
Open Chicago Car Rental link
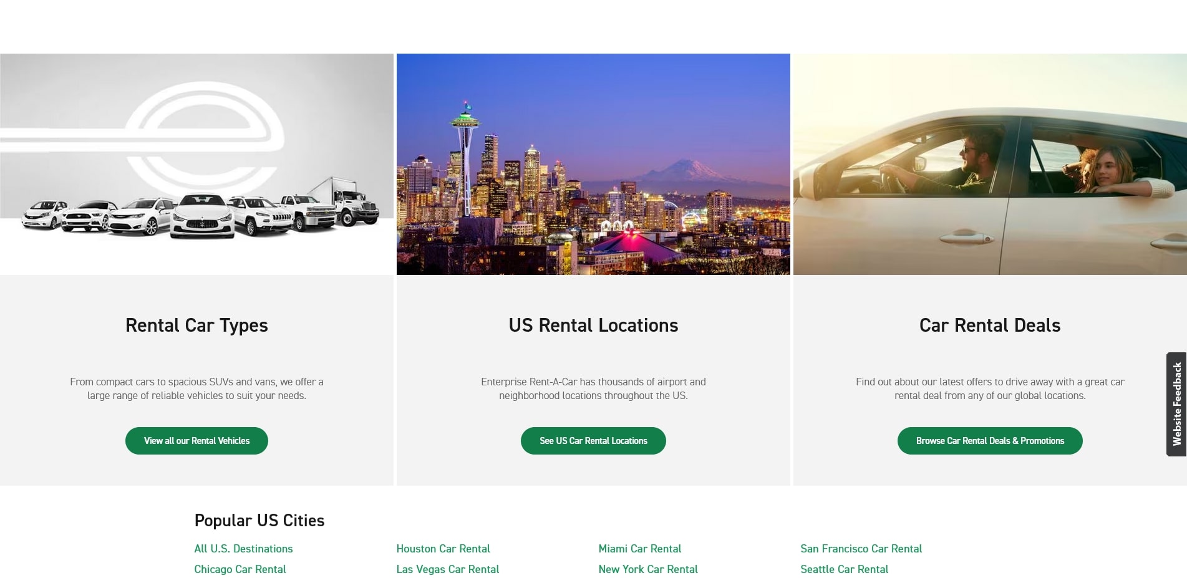pyautogui.click(x=240, y=569)
